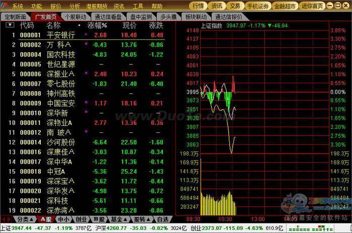Click the purple marker beside 平安银行
Viewport: 352px width, 233px height.
(86, 34)
